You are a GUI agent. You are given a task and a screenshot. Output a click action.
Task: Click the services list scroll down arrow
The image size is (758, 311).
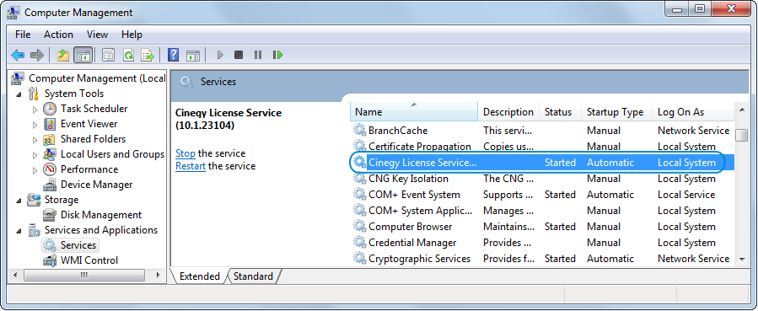coord(742,260)
